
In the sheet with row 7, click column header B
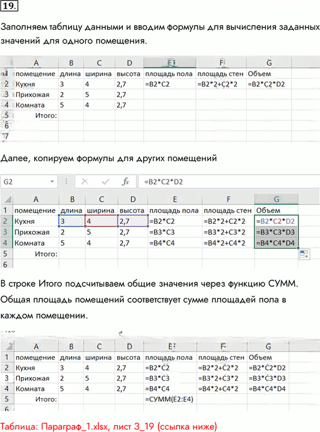tap(71, 63)
